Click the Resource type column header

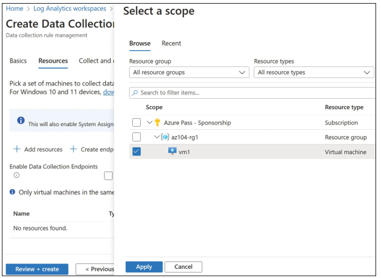click(x=344, y=107)
